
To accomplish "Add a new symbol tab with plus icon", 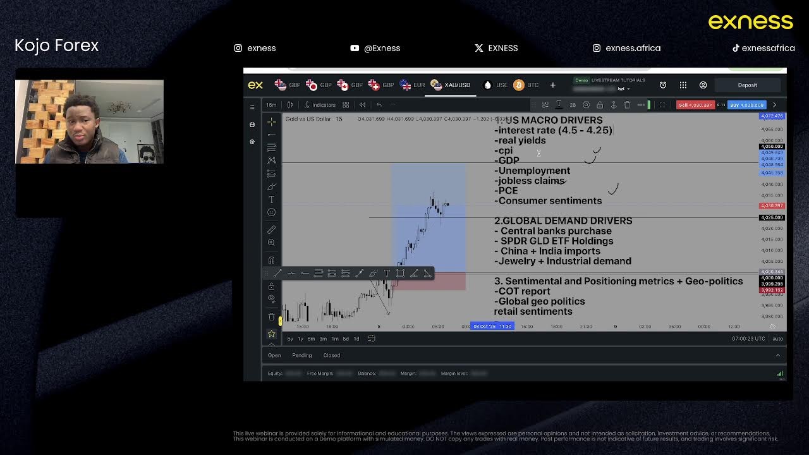I will (552, 85).
